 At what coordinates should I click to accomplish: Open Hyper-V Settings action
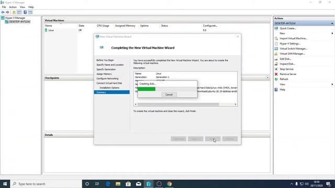tap(290, 44)
